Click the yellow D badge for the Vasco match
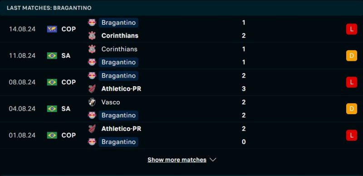The height and width of the screenshot is (176, 363). point(351,108)
